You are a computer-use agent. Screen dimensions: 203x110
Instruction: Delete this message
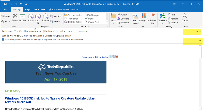pyautogui.click(x=15, y=18)
